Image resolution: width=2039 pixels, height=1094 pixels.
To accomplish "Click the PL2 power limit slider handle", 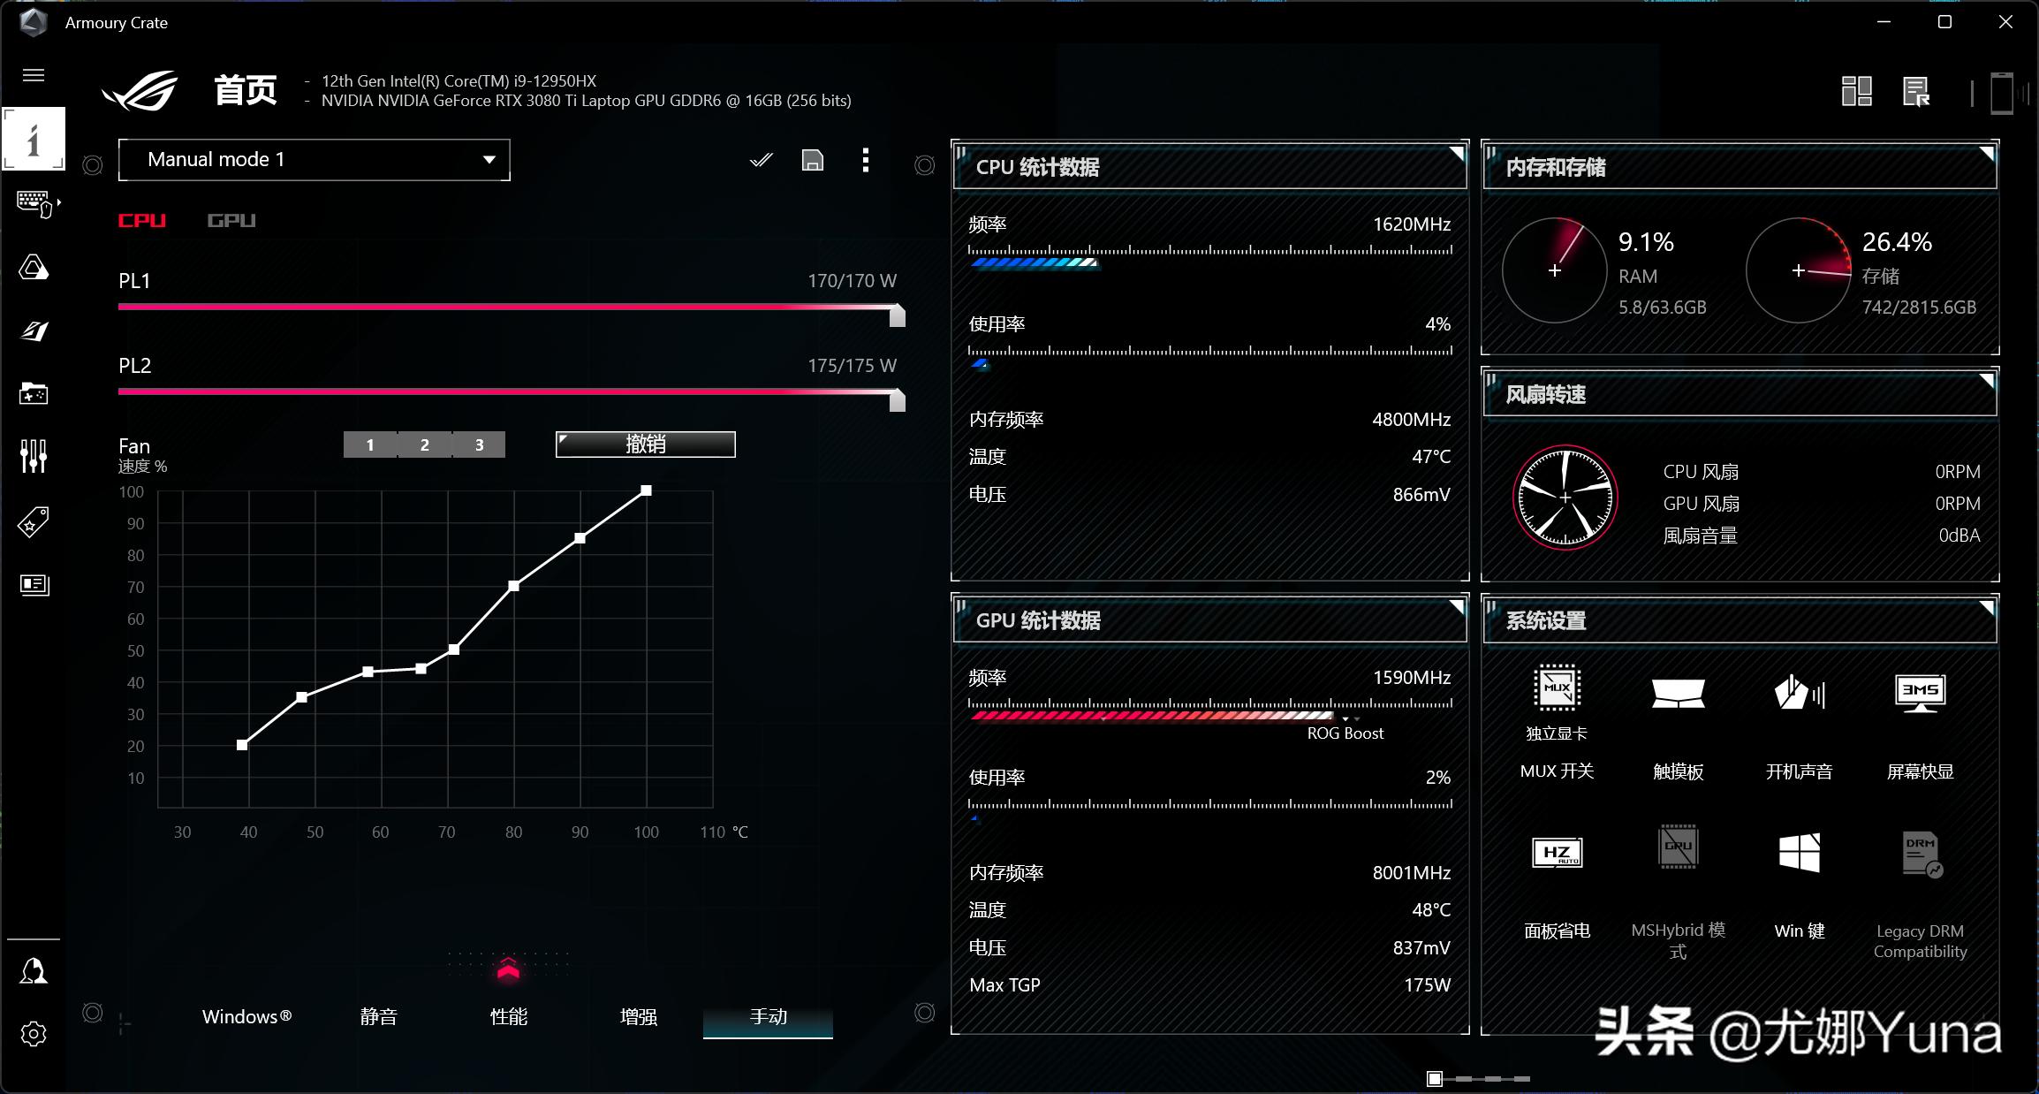I will pos(897,401).
